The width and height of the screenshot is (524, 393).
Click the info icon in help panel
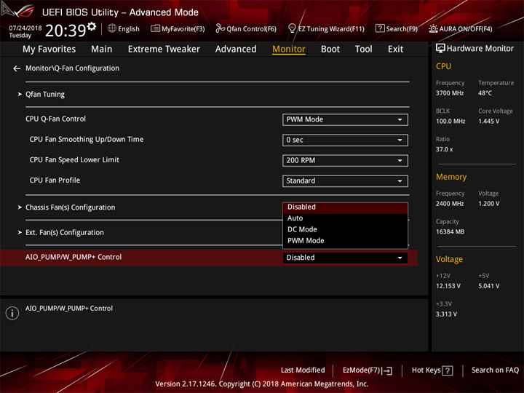coord(12,313)
